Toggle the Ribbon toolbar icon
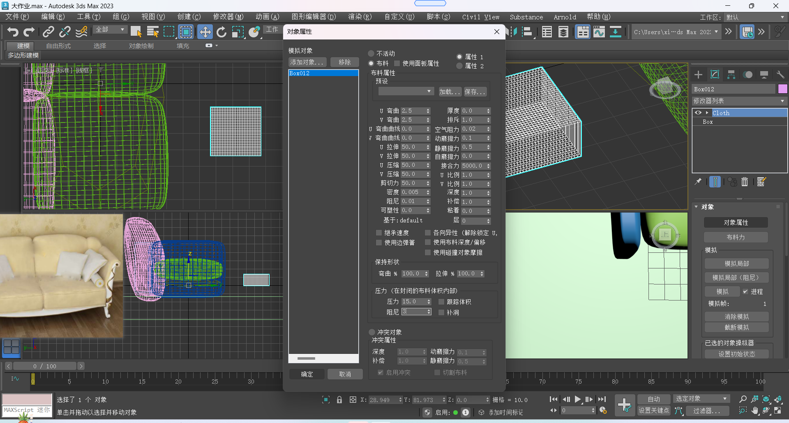Viewport: 789px width, 423px height. pyautogui.click(x=583, y=32)
